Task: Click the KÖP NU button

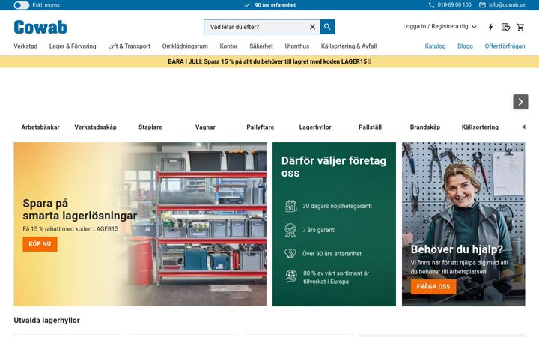Action: [x=40, y=244]
